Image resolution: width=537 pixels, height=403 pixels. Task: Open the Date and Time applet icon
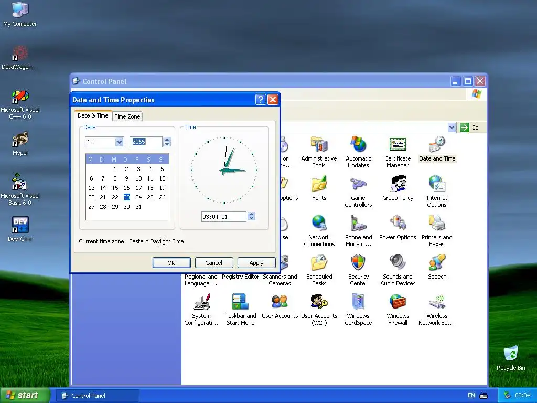tap(437, 144)
